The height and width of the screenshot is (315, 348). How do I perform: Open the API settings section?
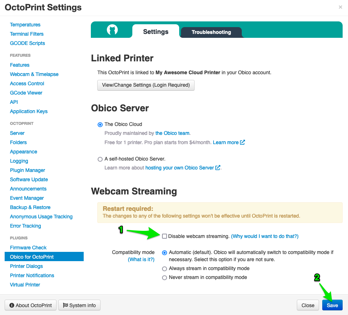coord(14,102)
